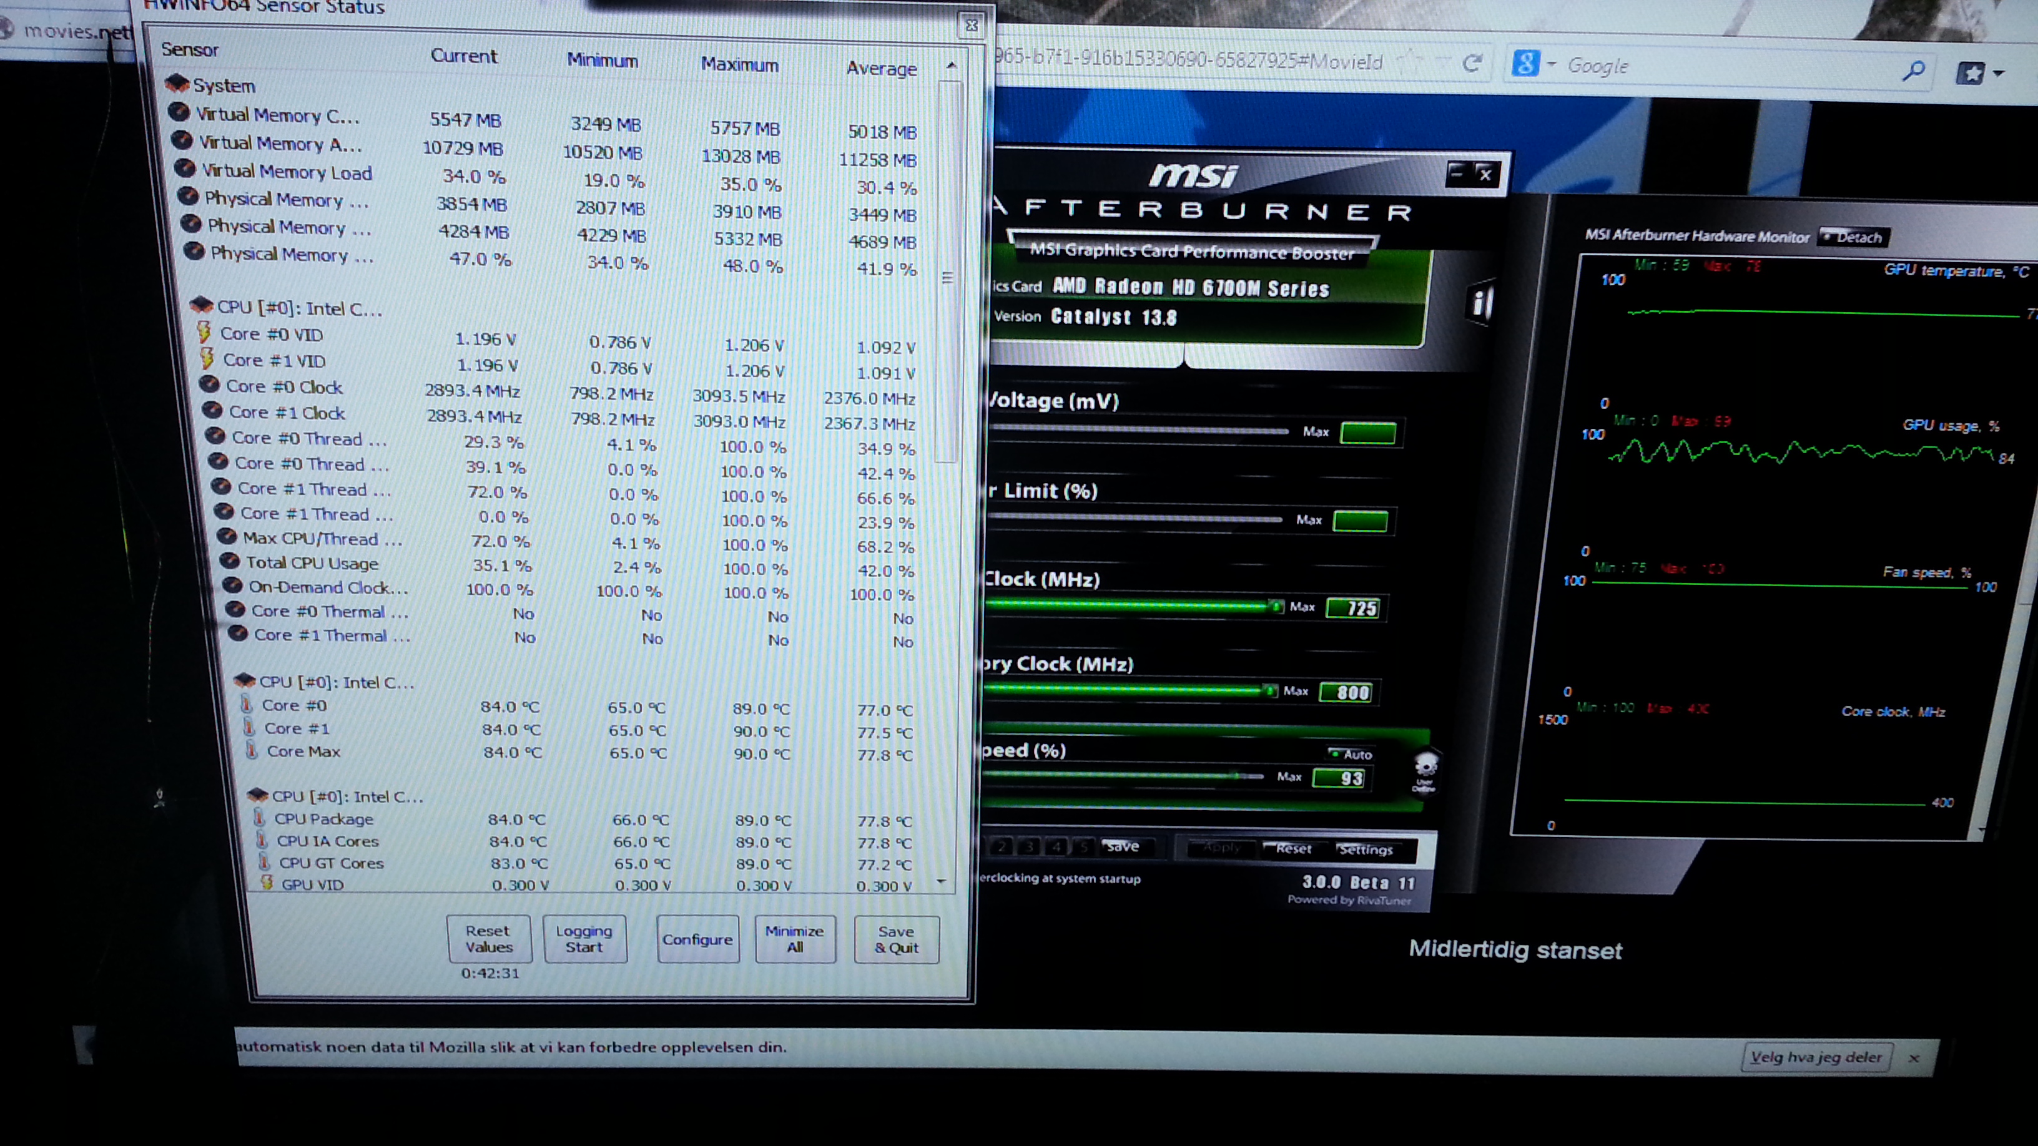This screenshot has width=2038, height=1146.
Task: Click the Minimize All button
Action: (795, 939)
